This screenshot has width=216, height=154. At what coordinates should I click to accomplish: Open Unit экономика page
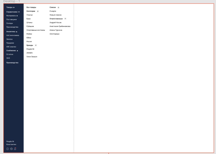point(13,35)
